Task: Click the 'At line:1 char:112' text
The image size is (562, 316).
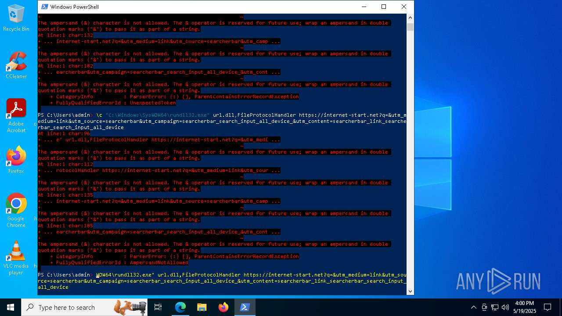Action: click(x=65, y=164)
